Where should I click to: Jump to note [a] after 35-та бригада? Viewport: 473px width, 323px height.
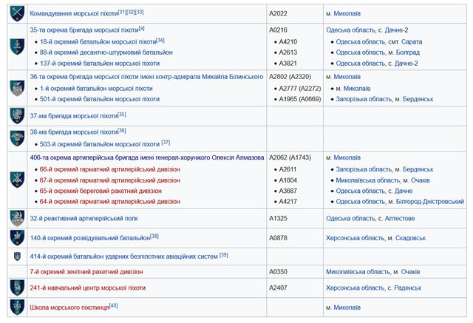point(141,29)
